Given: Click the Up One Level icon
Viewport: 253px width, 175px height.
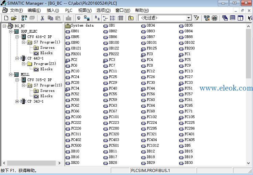Looking at the screenshot, I should tap(131, 18).
